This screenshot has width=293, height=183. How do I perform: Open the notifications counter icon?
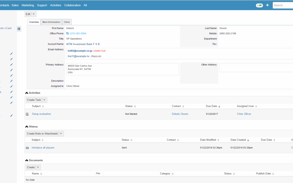pyautogui.click(x=259, y=5)
